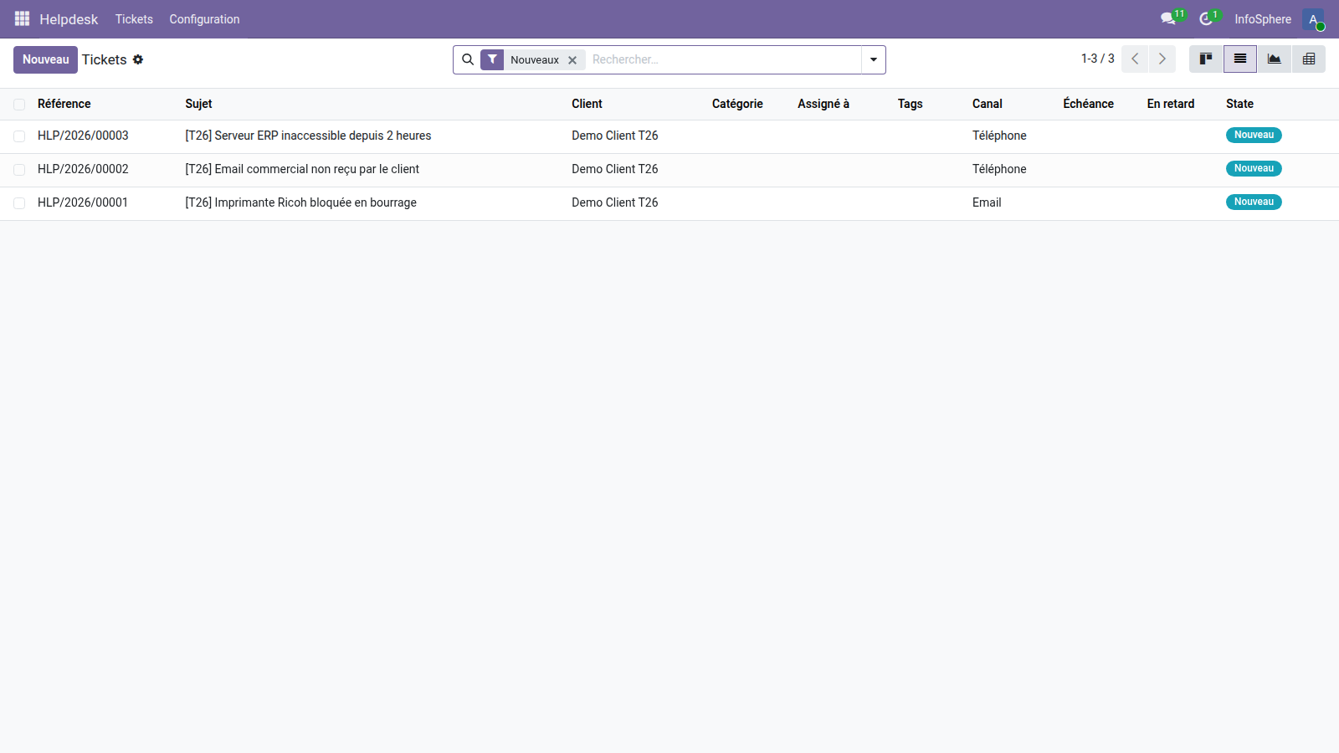Viewport: 1339px width, 753px height.
Task: Remove the Nouveaux filter chip
Action: (572, 59)
